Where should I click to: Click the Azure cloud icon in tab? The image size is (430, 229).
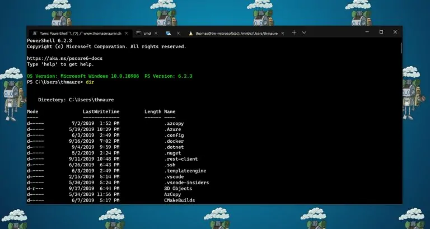click(x=169, y=33)
